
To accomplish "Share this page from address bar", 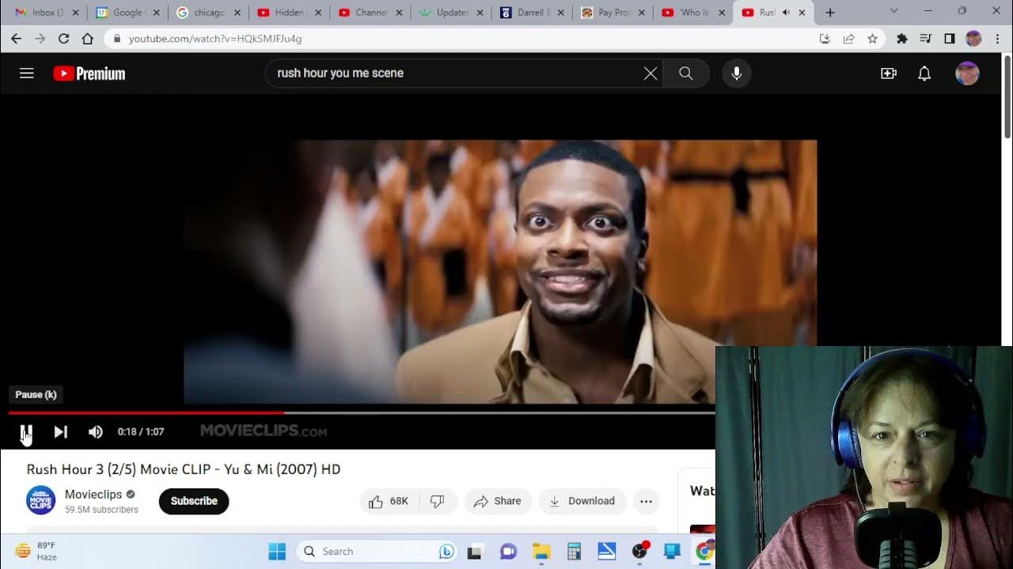I will 848,39.
